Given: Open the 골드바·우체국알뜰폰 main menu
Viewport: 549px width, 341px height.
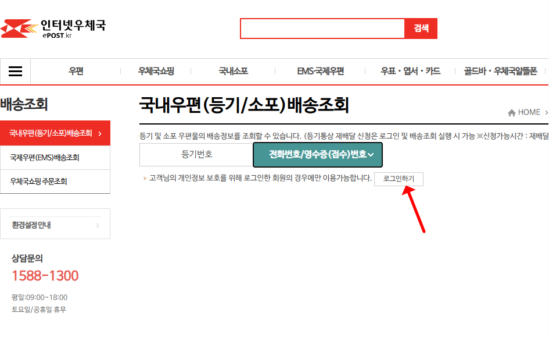Looking at the screenshot, I should pos(500,71).
